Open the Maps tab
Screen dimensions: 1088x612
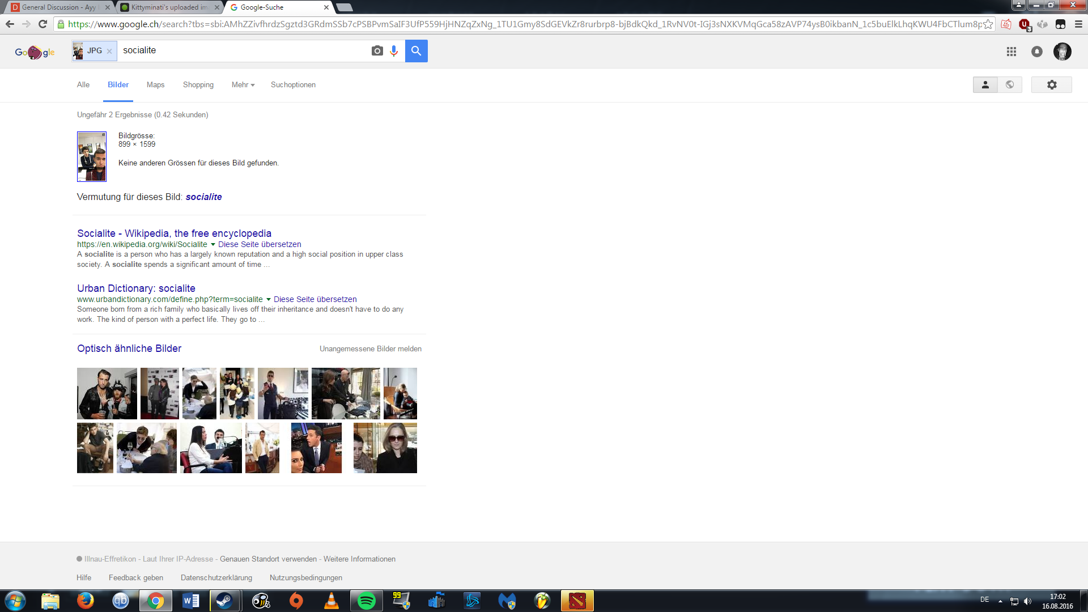point(155,84)
